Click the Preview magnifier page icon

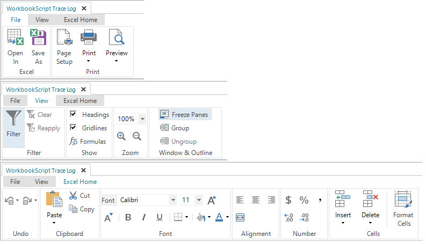pos(117,37)
